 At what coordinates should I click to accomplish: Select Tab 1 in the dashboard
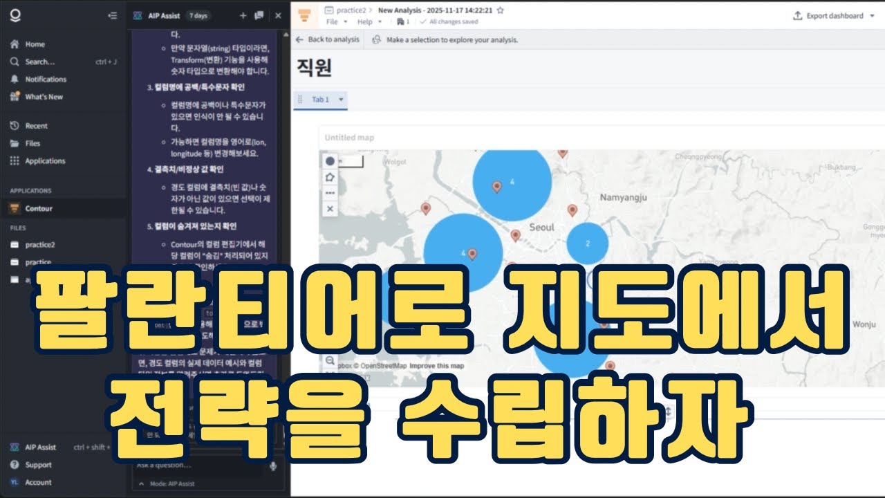(320, 100)
